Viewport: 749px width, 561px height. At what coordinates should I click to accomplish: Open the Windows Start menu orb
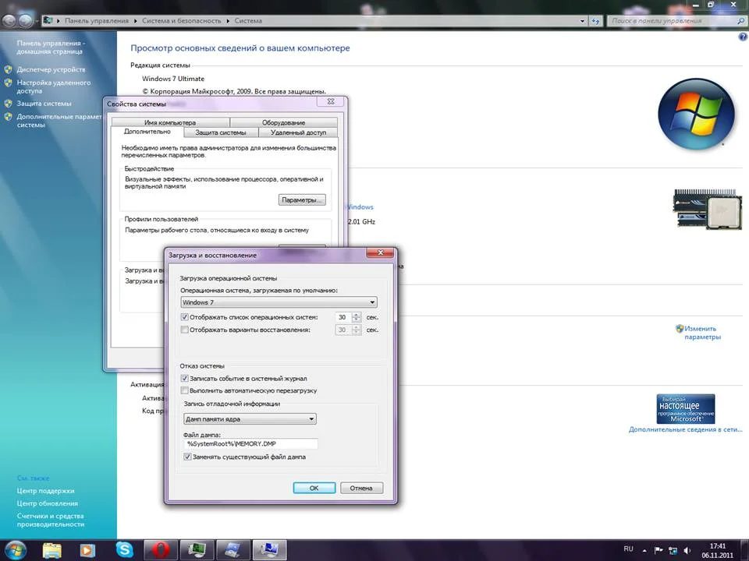coord(15,549)
